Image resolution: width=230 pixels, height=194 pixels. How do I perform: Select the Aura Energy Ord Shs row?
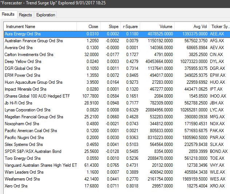(117, 34)
